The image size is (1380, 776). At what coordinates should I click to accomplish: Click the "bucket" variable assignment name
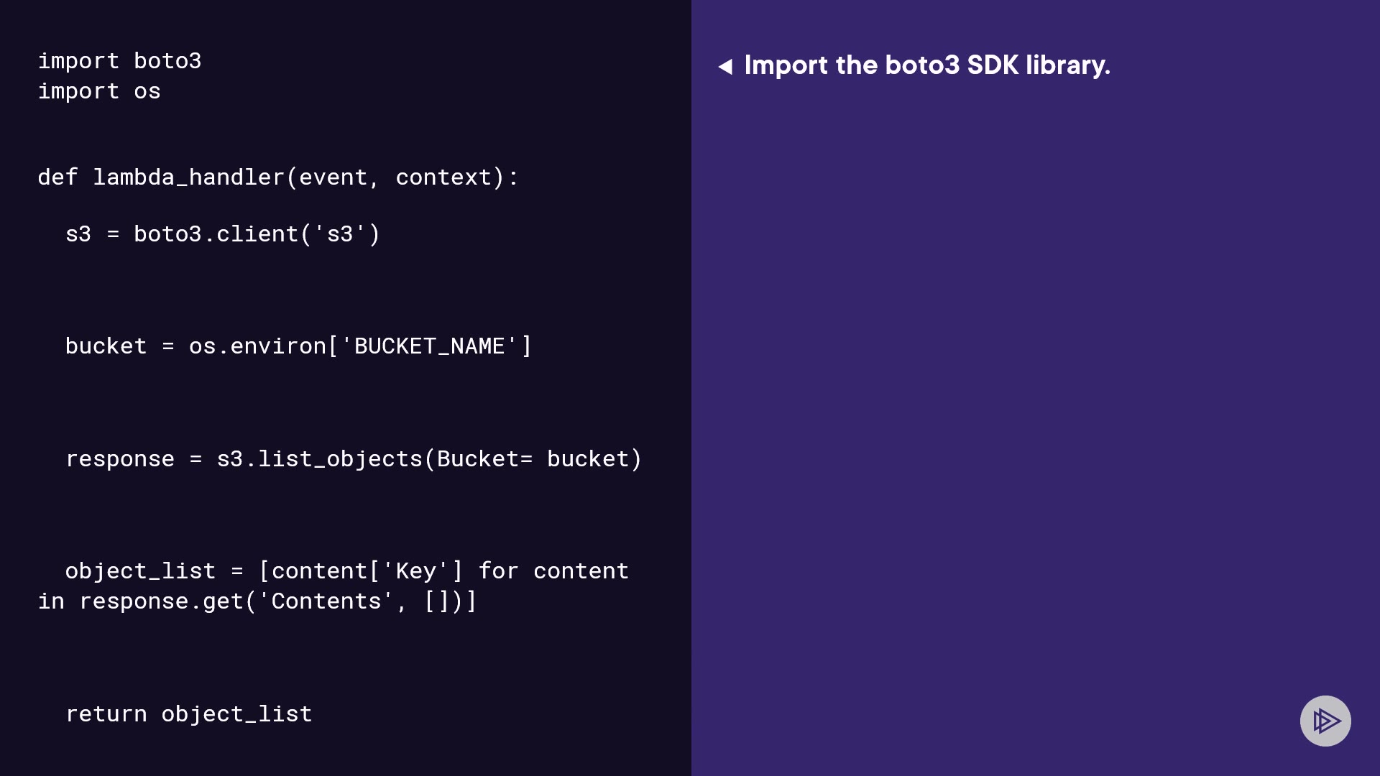pos(106,346)
